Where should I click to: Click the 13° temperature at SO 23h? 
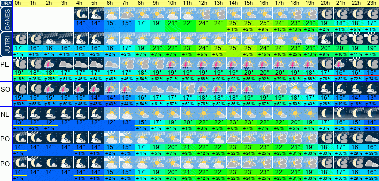(372, 98)
